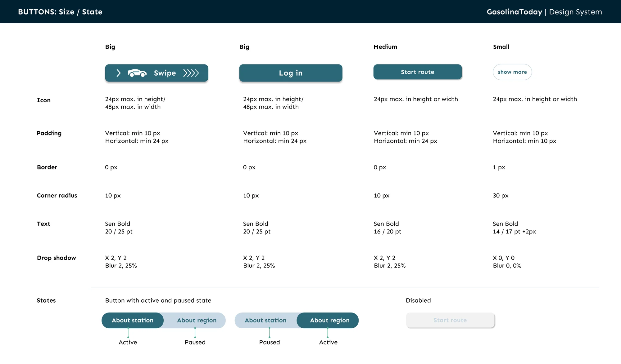Click the Border row label

(47, 167)
